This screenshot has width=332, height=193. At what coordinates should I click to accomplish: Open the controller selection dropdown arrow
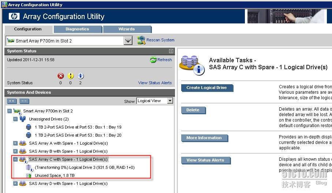(x=128, y=41)
